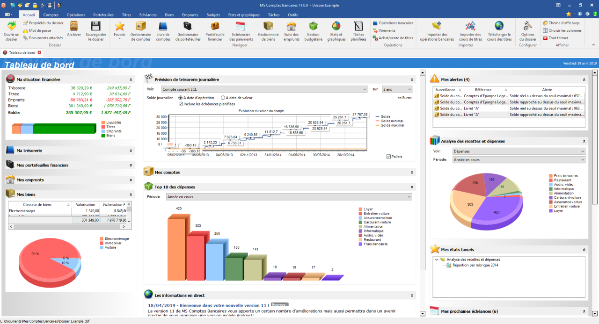Open the Gestion budgétaire tool
Screen dimensions: 599x324
314,32
